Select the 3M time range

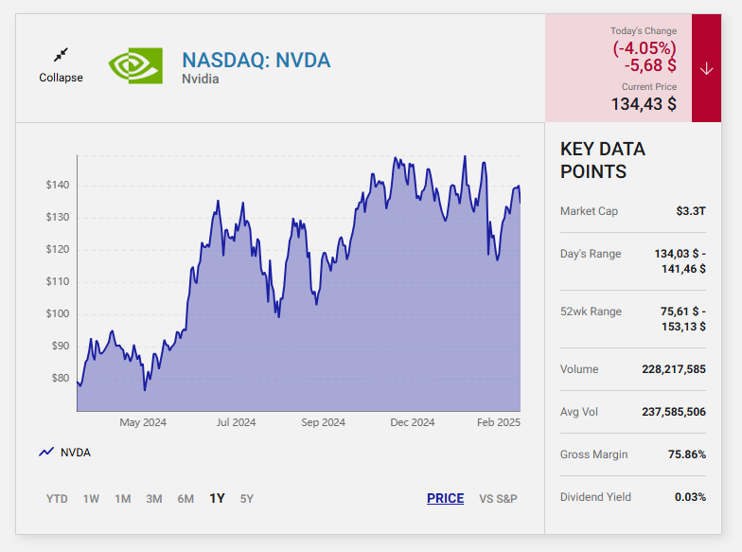[x=153, y=498]
